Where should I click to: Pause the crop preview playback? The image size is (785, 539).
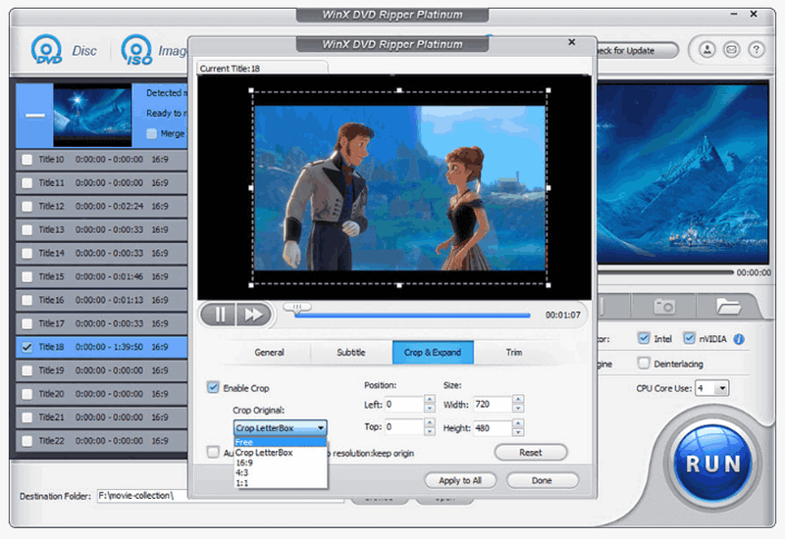tap(218, 315)
